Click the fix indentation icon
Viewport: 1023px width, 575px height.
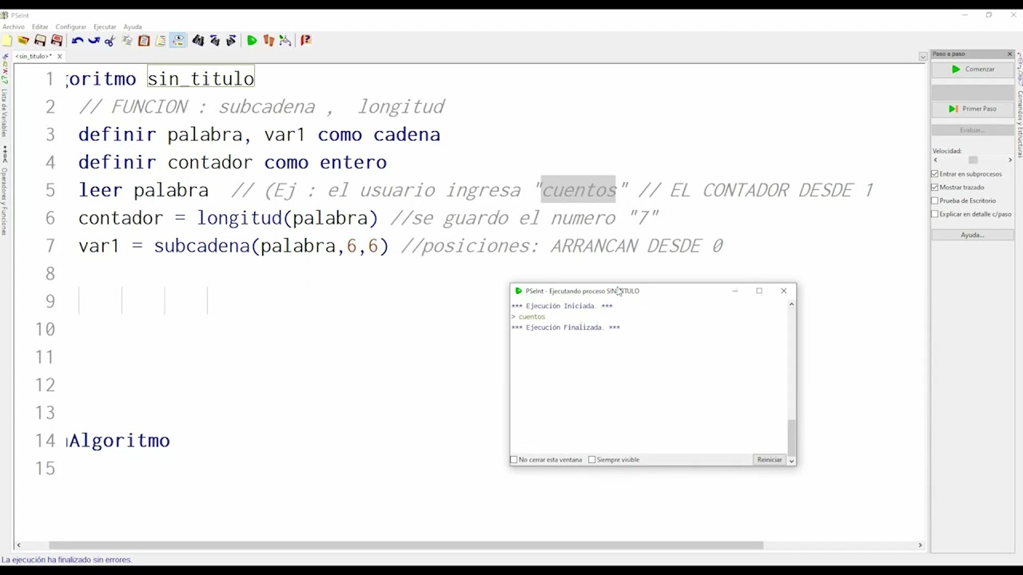click(x=161, y=41)
